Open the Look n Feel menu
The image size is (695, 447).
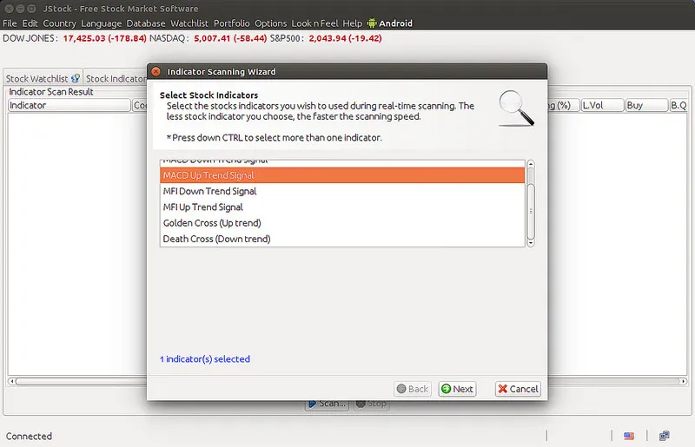click(314, 23)
